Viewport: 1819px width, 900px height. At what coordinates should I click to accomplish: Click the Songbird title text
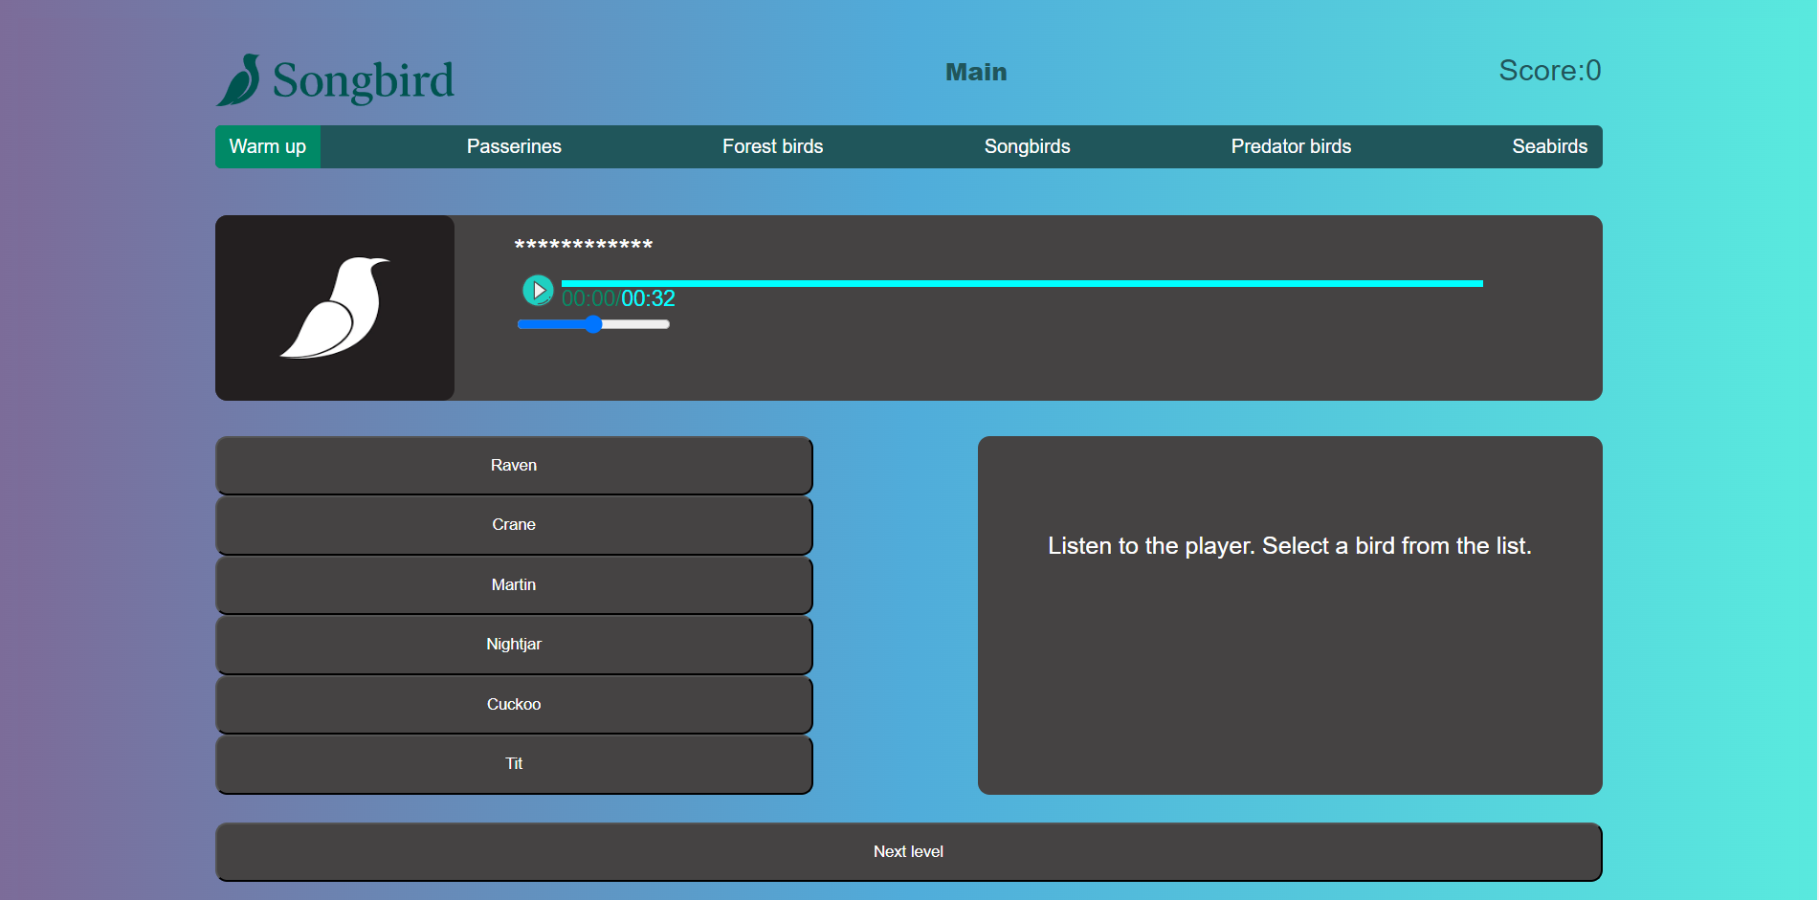pyautogui.click(x=364, y=80)
